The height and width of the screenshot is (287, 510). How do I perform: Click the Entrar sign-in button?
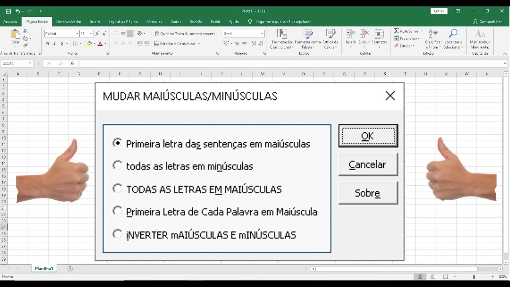pos(439,11)
